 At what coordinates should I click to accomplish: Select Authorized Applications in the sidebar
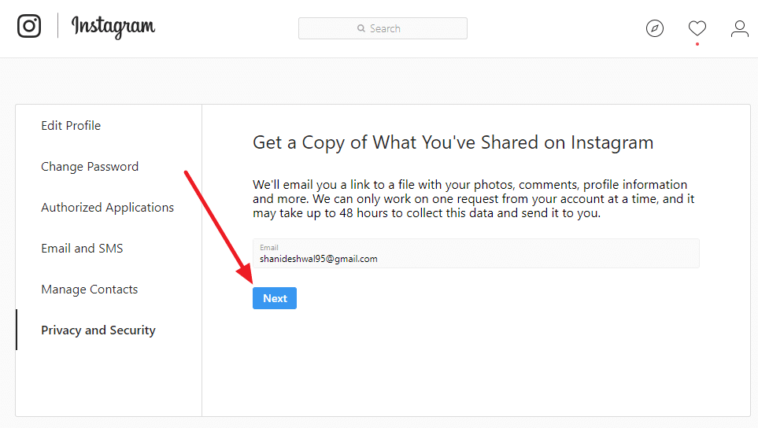(108, 208)
